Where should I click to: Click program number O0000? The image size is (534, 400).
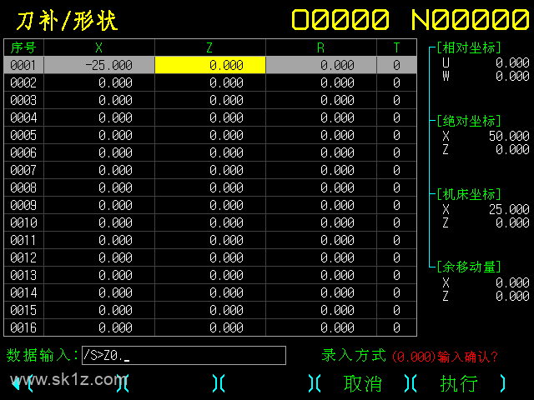(340, 19)
